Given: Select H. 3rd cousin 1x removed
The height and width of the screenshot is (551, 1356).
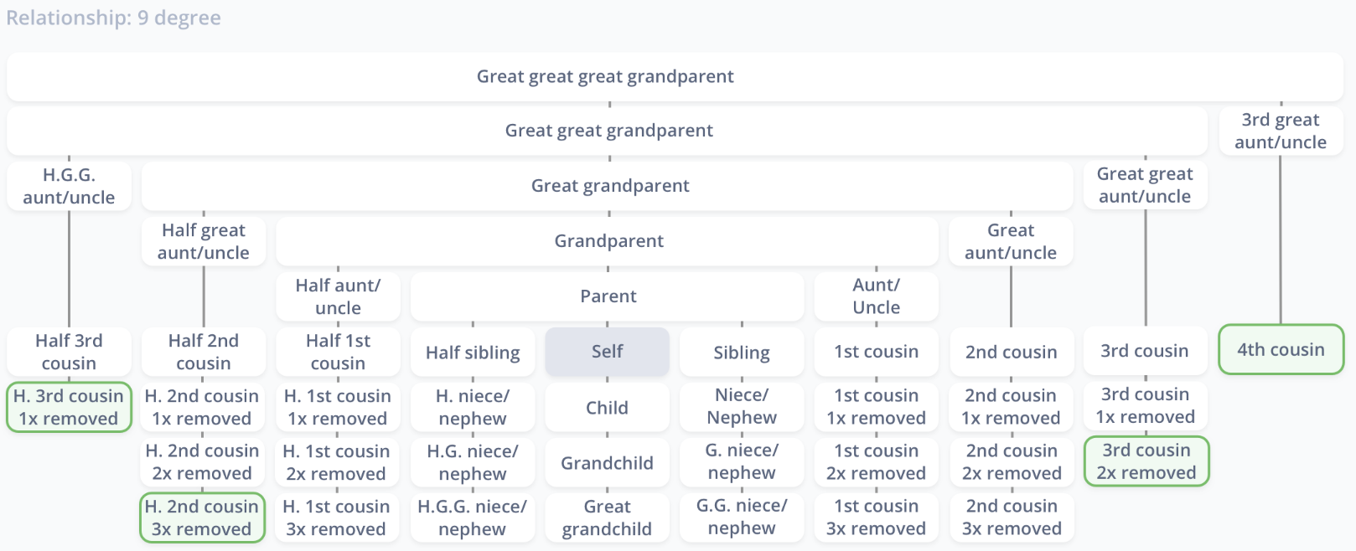Looking at the screenshot, I should pos(70,407).
